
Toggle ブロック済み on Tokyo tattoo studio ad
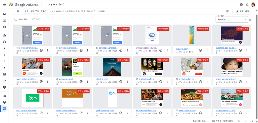click(x=243, y=28)
